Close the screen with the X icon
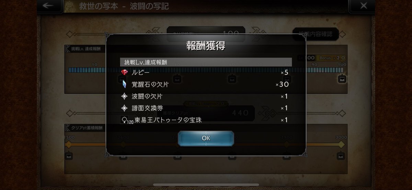 363,5
